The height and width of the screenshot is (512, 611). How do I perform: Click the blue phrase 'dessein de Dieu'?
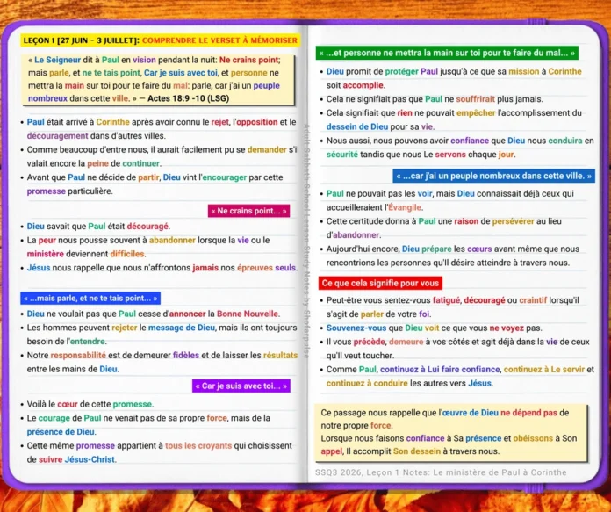point(357,126)
